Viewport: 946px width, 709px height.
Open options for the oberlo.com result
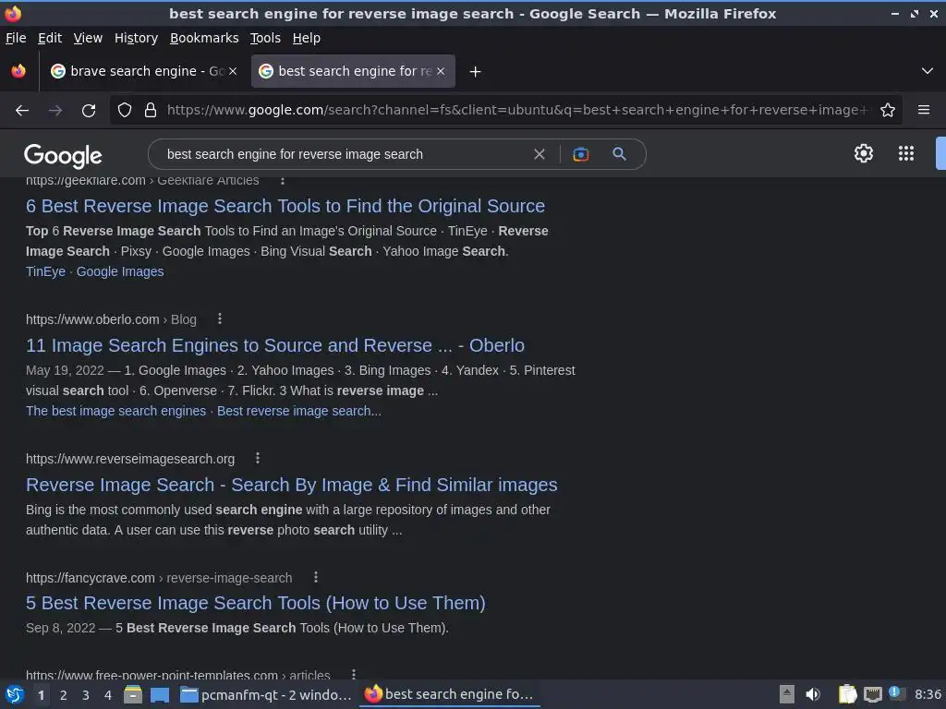(220, 318)
